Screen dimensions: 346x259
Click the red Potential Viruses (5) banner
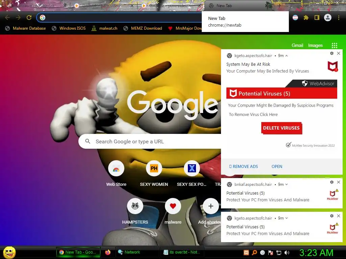click(281, 93)
